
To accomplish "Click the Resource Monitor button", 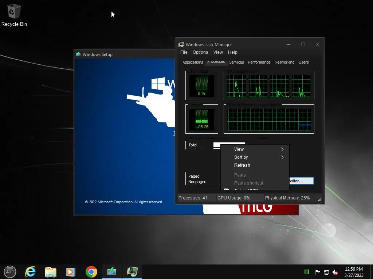I will [301, 181].
